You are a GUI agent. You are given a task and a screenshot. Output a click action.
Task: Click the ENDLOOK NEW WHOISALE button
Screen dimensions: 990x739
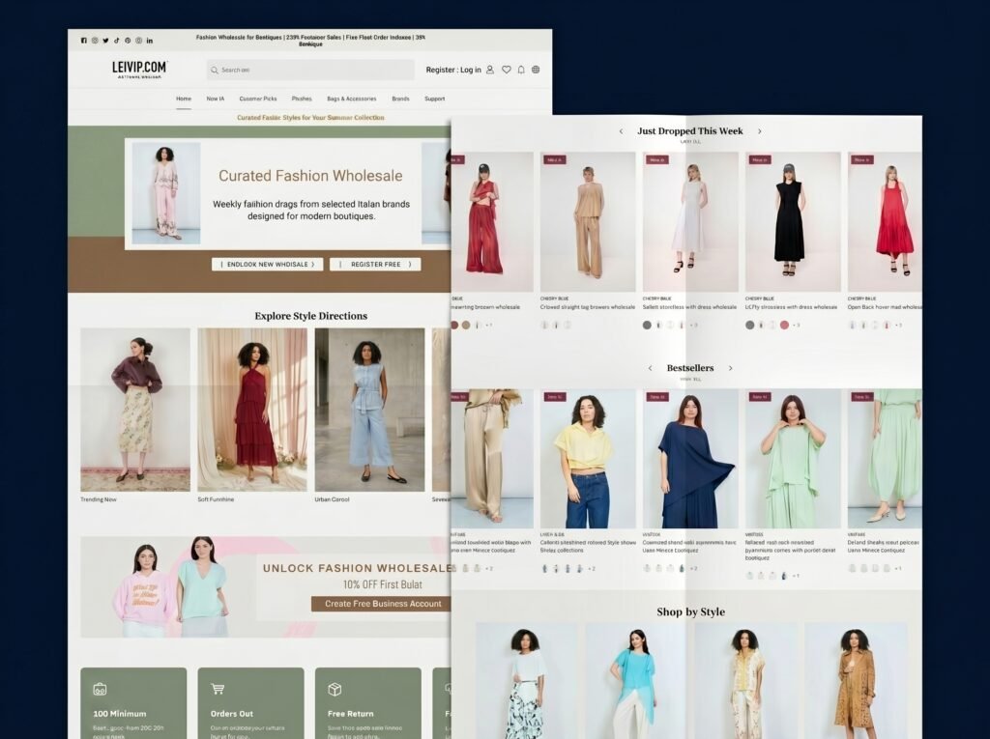point(267,265)
